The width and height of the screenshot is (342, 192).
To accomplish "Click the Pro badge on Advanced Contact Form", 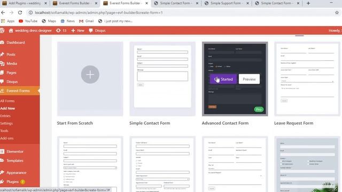I will click(x=259, y=109).
